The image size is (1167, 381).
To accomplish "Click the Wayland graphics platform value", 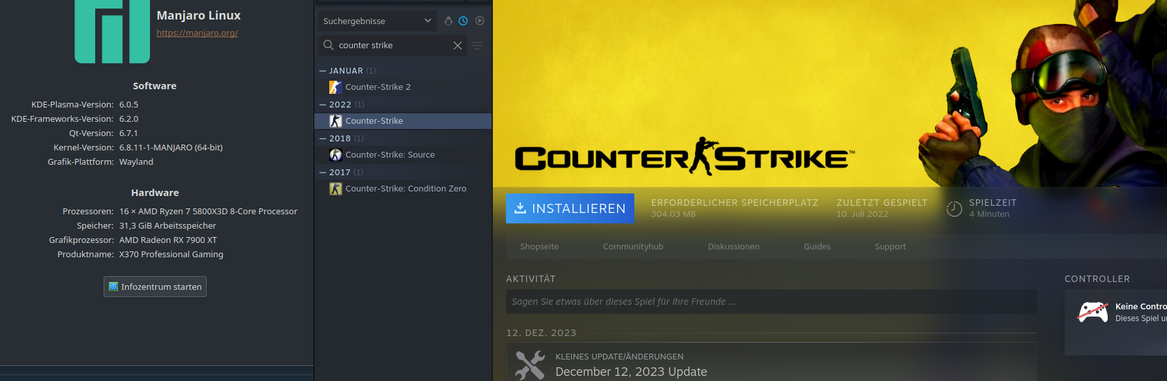I will coord(136,162).
